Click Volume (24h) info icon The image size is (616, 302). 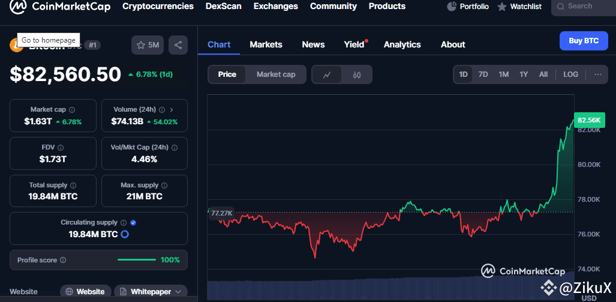click(x=162, y=110)
